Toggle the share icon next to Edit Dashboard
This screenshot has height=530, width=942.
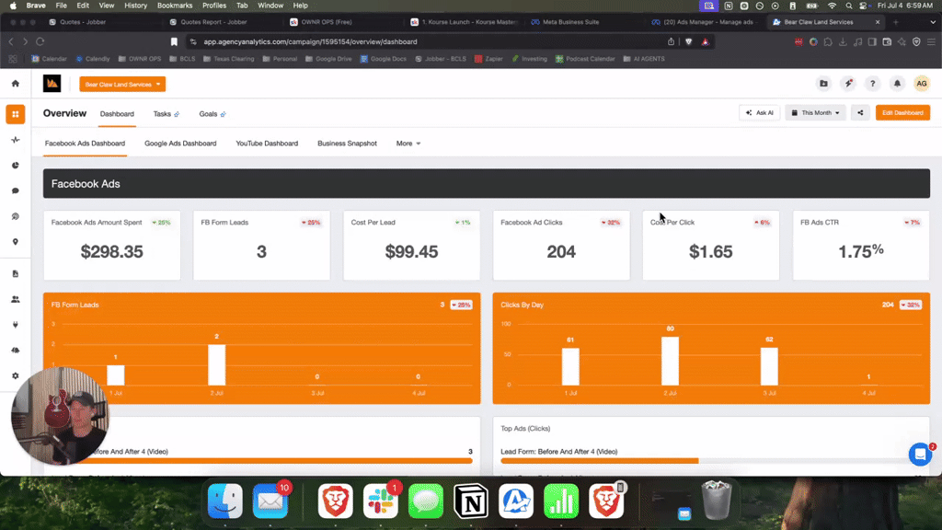click(860, 113)
